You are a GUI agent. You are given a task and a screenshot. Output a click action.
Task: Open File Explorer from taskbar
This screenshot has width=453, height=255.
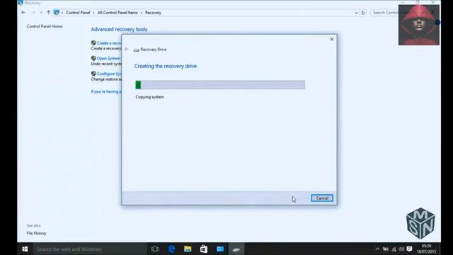(188, 249)
